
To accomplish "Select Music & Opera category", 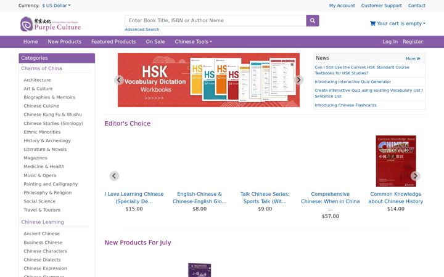I will (x=39, y=175).
